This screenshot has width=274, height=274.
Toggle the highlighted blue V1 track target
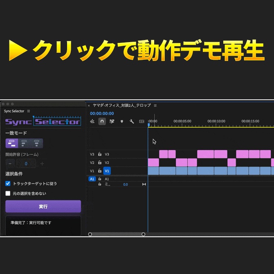click(x=107, y=171)
